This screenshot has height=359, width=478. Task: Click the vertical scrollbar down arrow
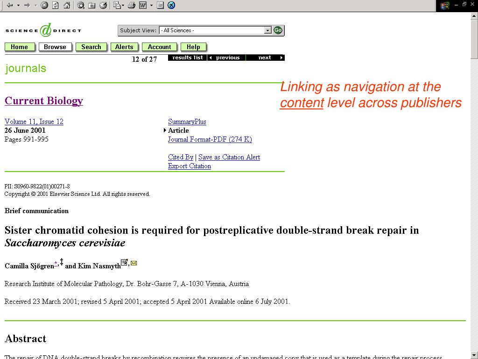[x=474, y=355]
